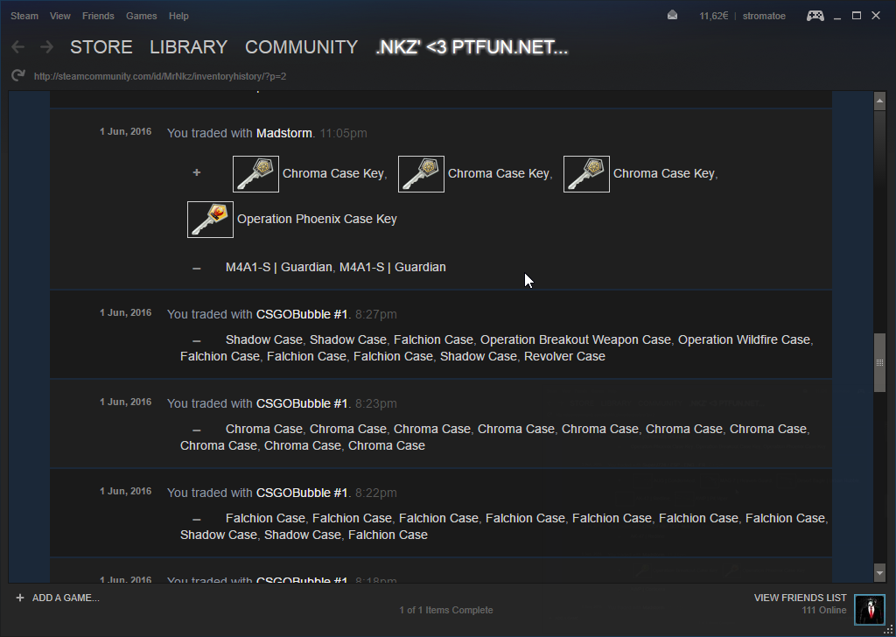896x637 pixels.
Task: Click the plus icon beside Add a Game
Action: pyautogui.click(x=20, y=598)
